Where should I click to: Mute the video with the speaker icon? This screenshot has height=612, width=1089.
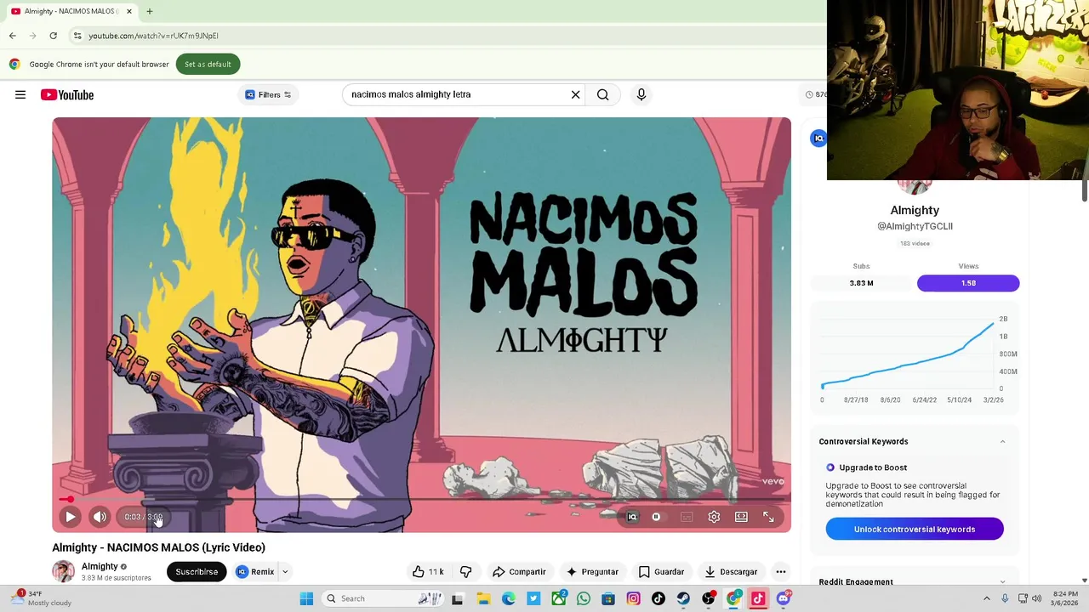100,517
